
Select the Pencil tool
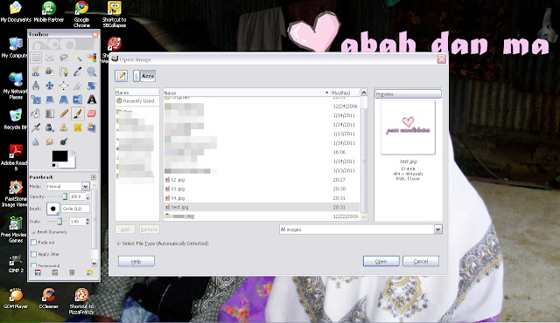tap(64, 113)
